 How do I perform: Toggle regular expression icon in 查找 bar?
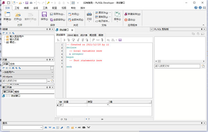(89, 128)
